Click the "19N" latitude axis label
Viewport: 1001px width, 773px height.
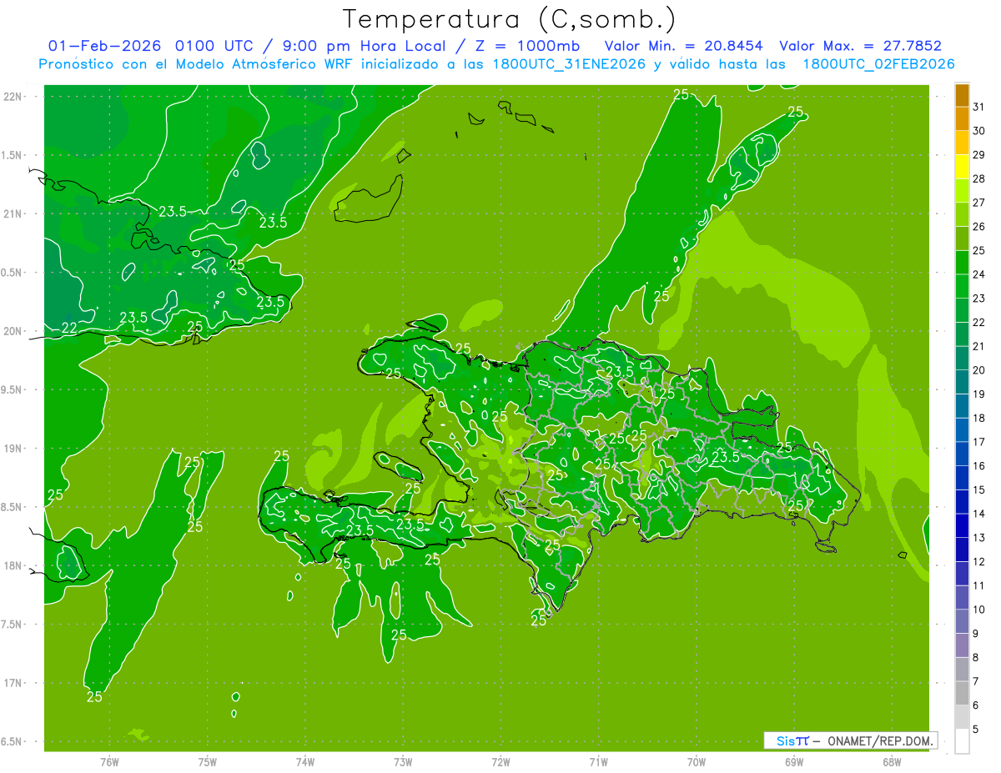pos(13,449)
